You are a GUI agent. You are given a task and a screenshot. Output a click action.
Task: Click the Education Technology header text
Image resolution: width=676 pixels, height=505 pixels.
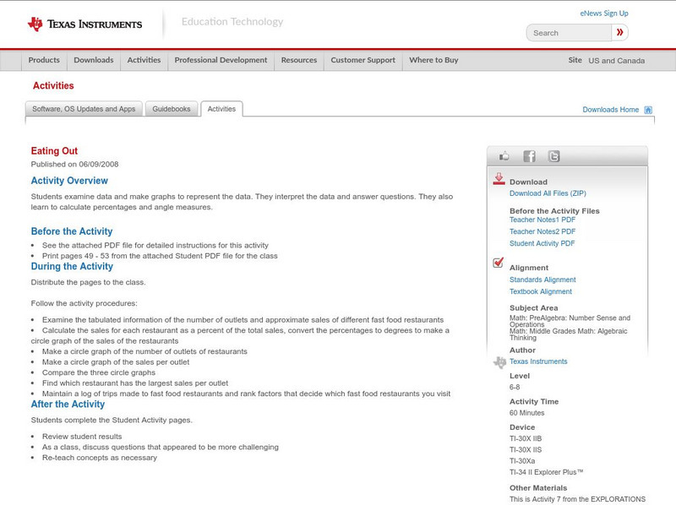232,22
